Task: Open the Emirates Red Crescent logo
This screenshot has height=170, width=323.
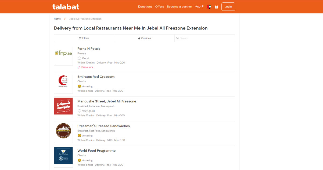Action: click(63, 82)
